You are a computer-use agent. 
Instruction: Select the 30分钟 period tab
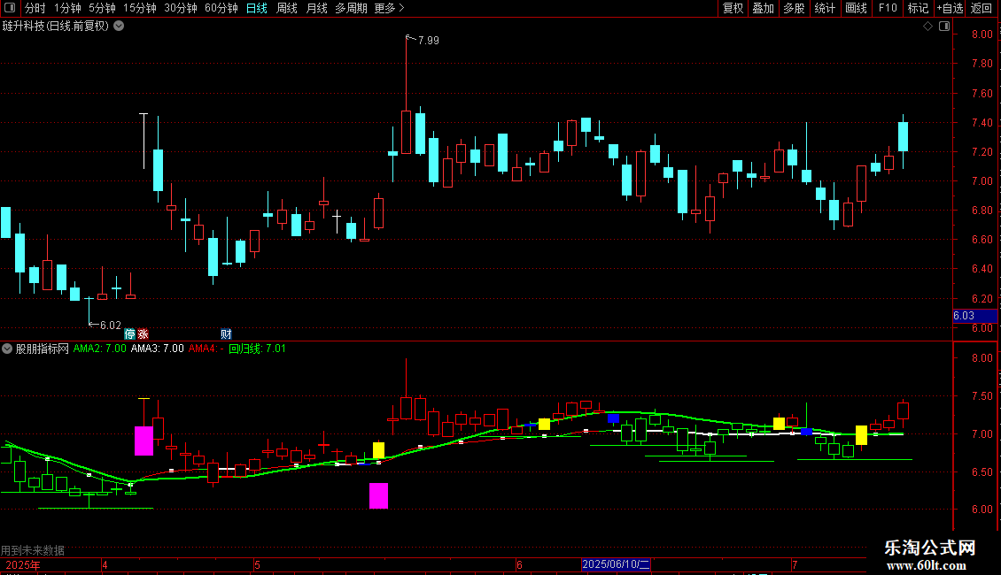coord(181,8)
